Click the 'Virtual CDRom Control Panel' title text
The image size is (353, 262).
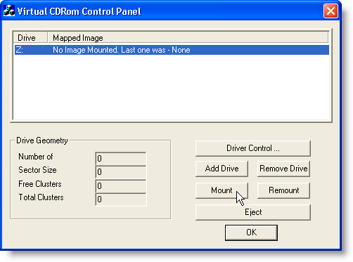tap(79, 11)
